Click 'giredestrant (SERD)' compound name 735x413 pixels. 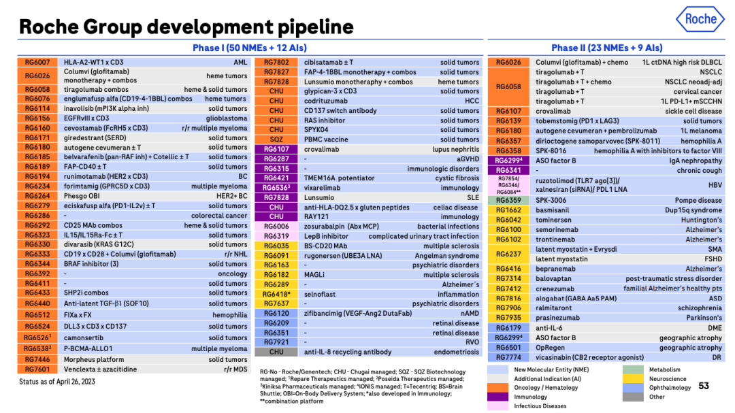(x=95, y=138)
